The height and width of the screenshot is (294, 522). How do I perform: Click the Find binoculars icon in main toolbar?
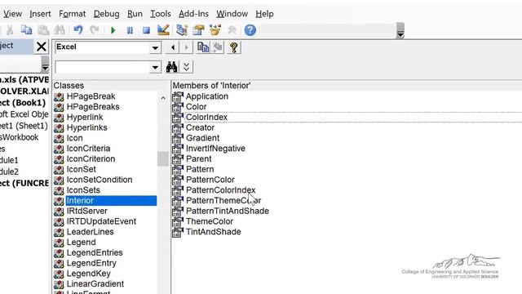tap(60, 30)
